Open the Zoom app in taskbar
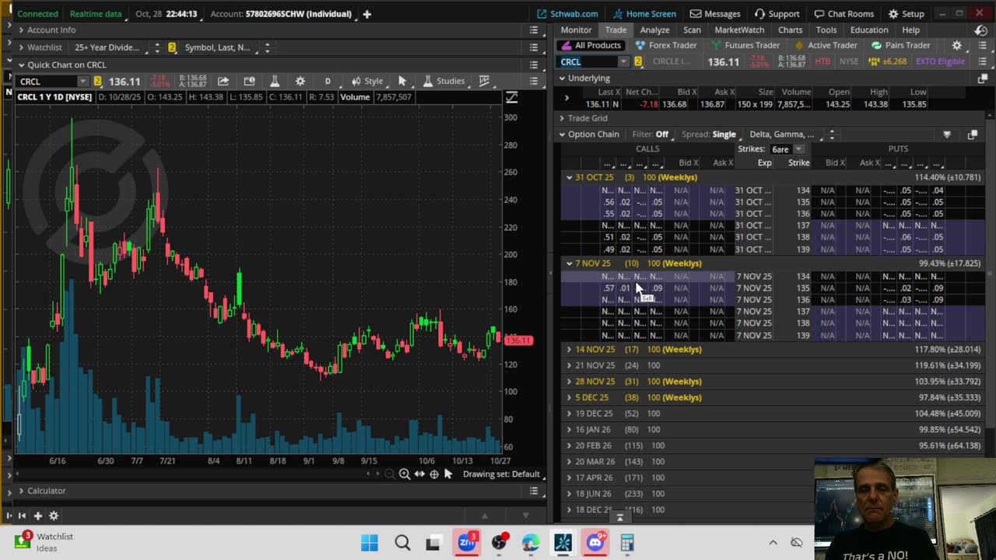The width and height of the screenshot is (996, 560). pyautogui.click(x=467, y=542)
